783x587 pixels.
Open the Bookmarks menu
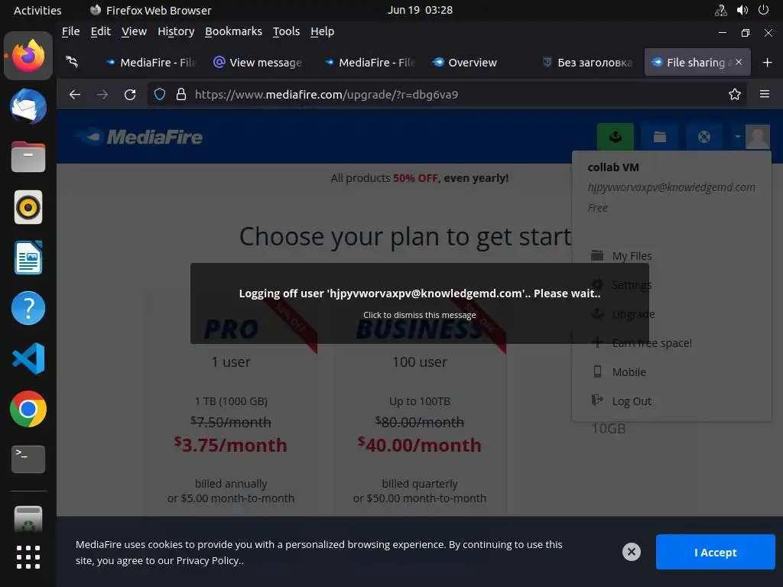point(233,31)
